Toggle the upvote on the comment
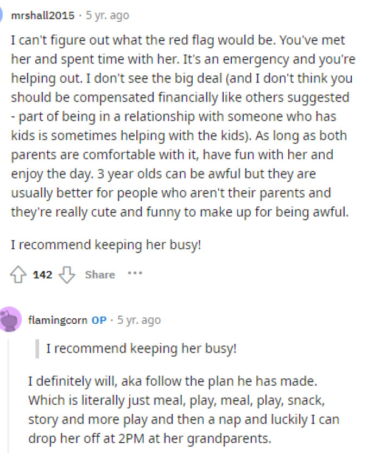The width and height of the screenshot is (380, 453). 17,274
